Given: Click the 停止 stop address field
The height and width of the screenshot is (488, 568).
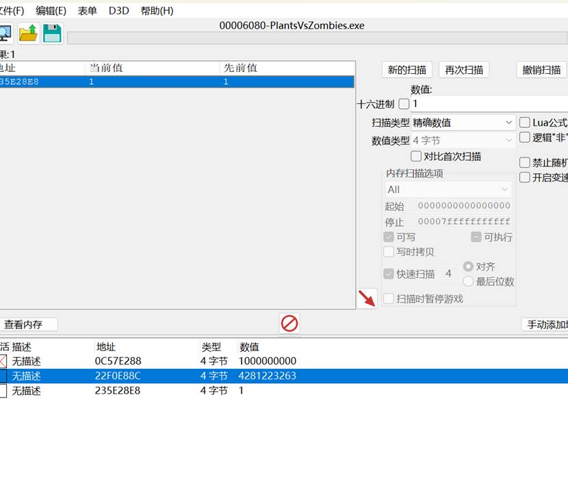Looking at the screenshot, I should 460,221.
